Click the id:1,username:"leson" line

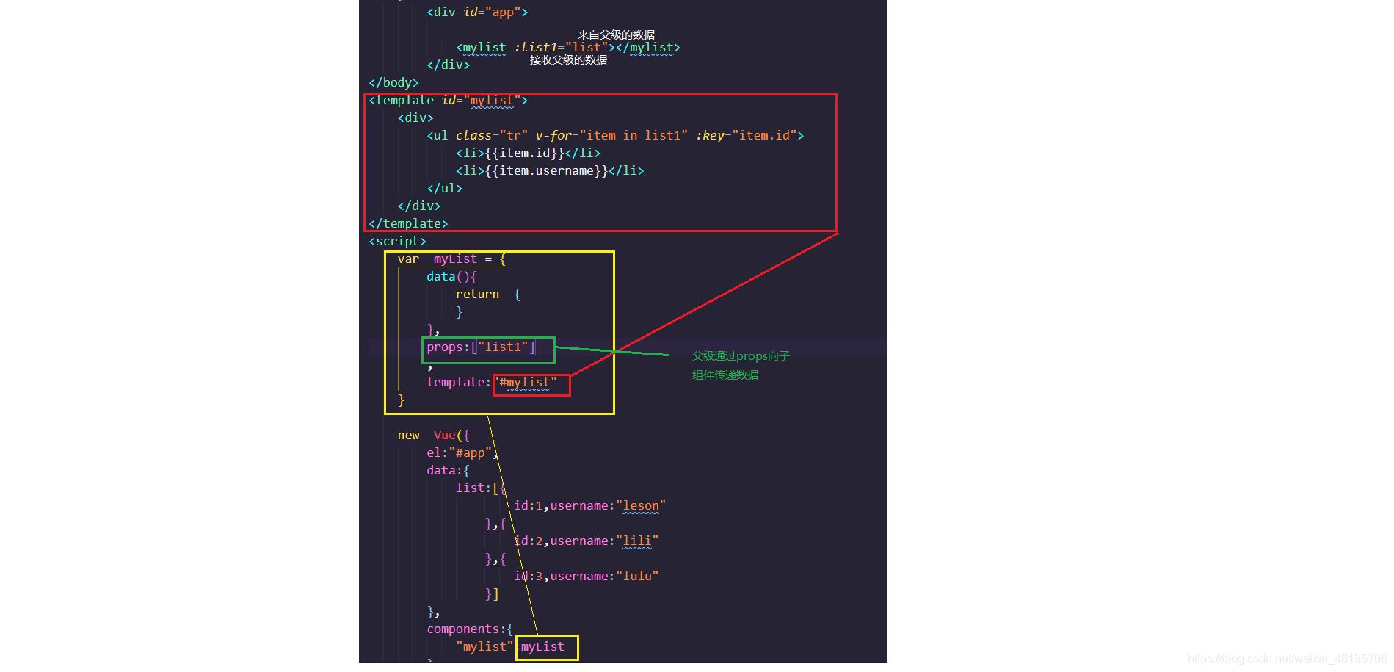point(589,506)
